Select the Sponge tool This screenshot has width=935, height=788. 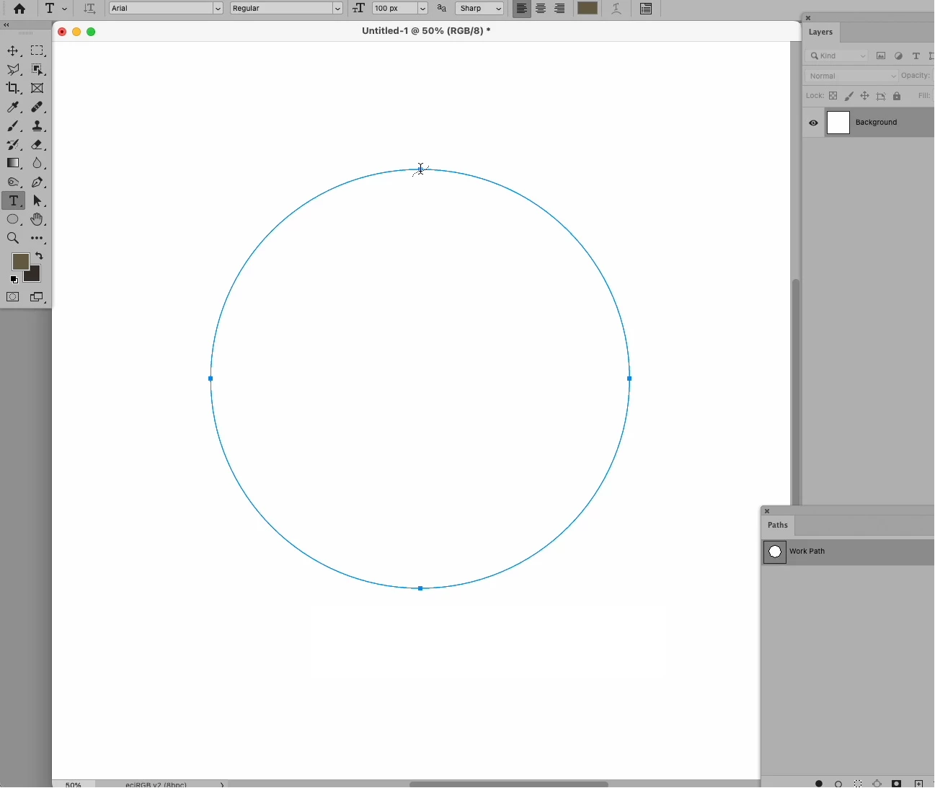(13, 182)
